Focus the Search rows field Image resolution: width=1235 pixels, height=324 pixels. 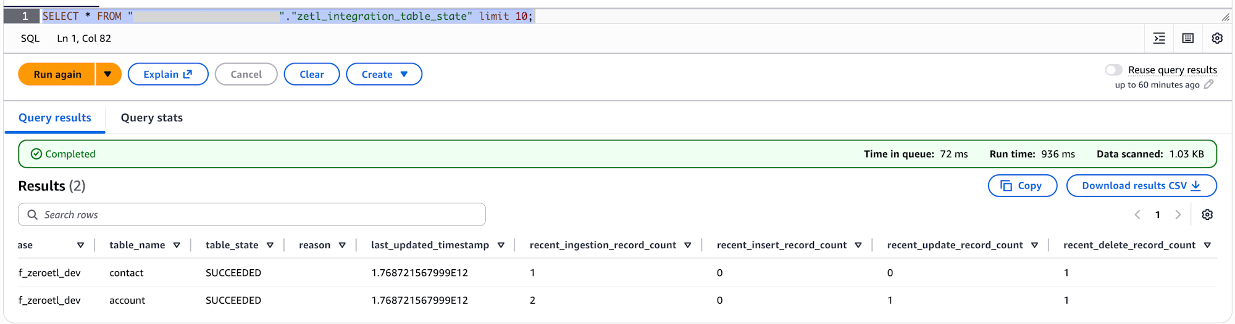point(252,214)
